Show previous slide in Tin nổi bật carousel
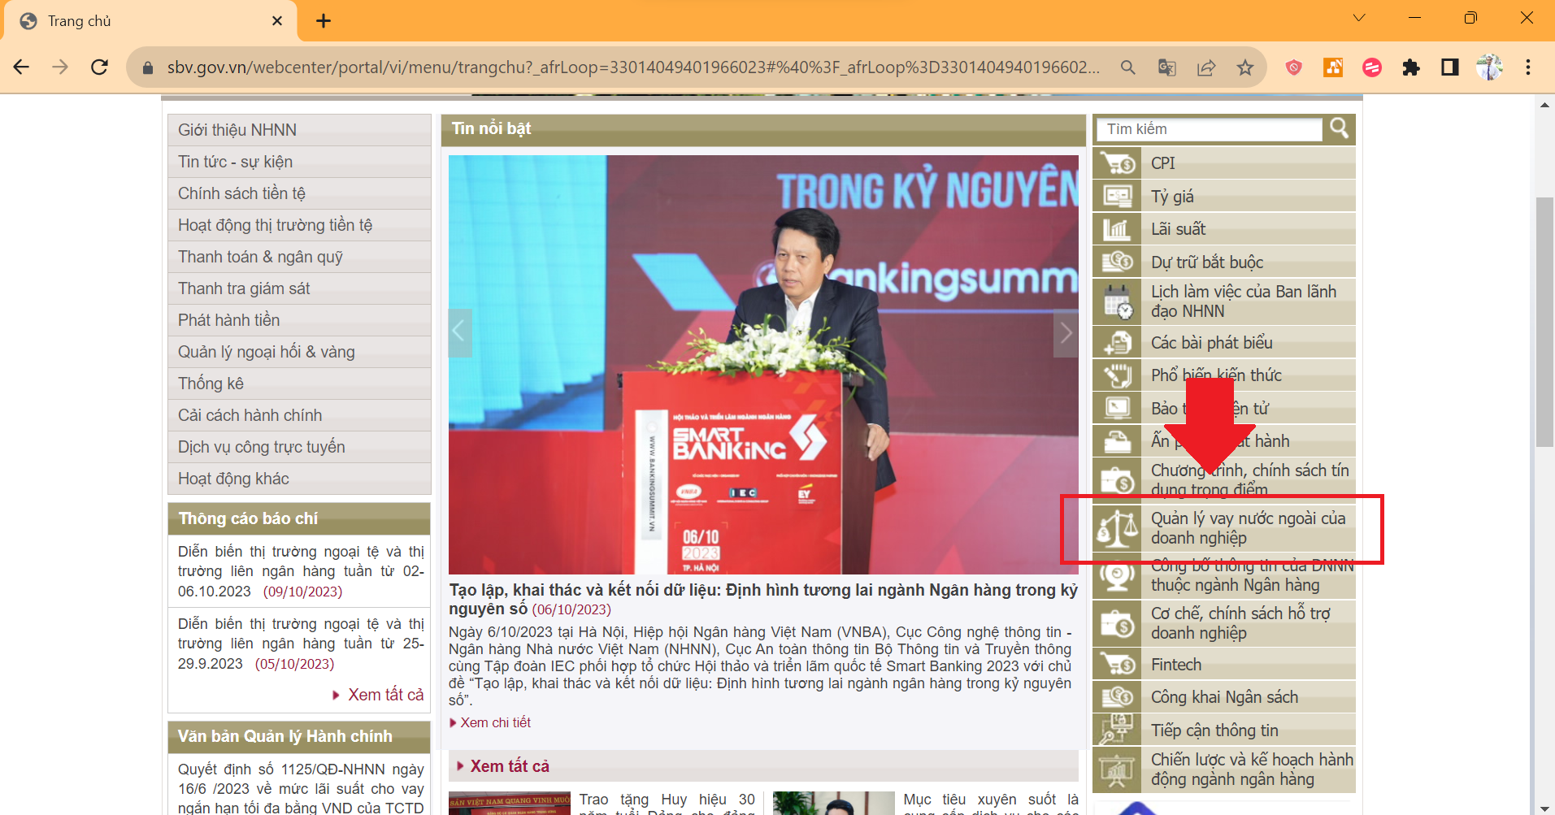 click(x=459, y=332)
